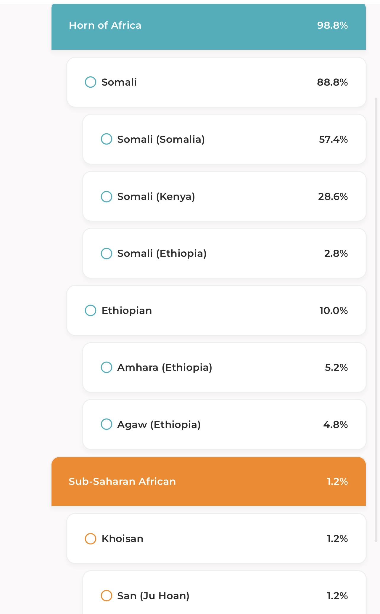This screenshot has height=614, width=380.
Task: Select the circle icon for Amhara (Ethiopia)
Action: (107, 367)
